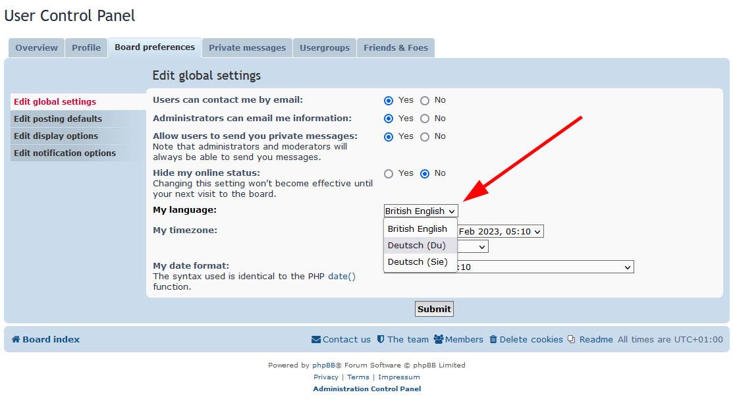733x405 pixels.
Task: Open the Administration Control Panel link
Action: 367,389
